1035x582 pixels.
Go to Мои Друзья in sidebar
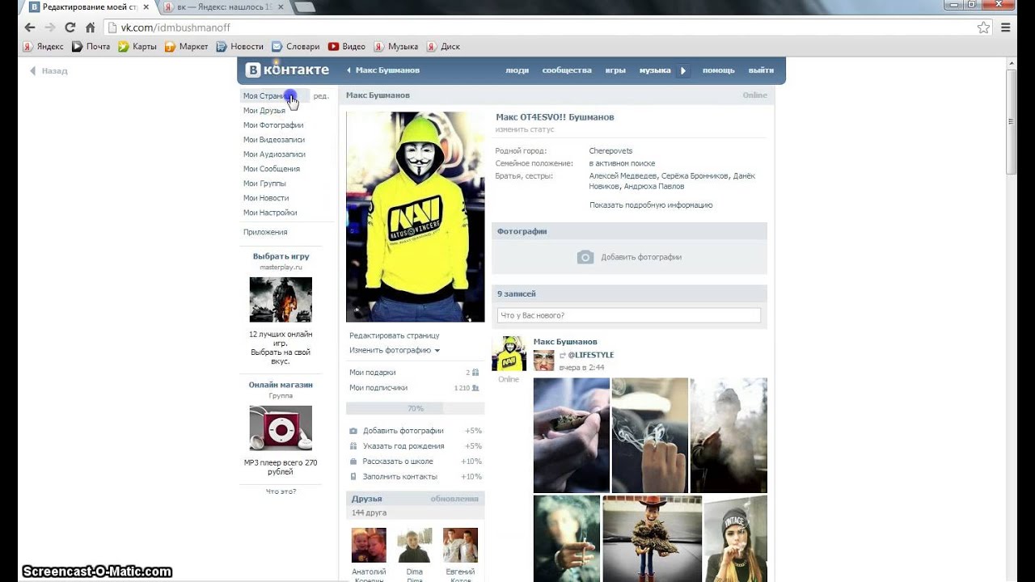pos(264,111)
